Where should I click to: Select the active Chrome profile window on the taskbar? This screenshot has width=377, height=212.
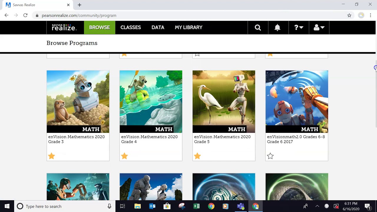pos(255,206)
